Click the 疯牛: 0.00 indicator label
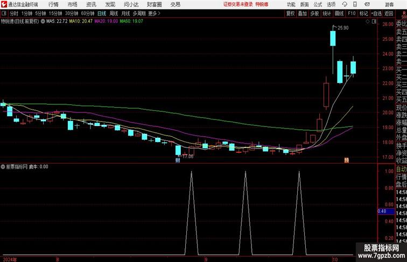The image size is (407, 262). click(38, 167)
